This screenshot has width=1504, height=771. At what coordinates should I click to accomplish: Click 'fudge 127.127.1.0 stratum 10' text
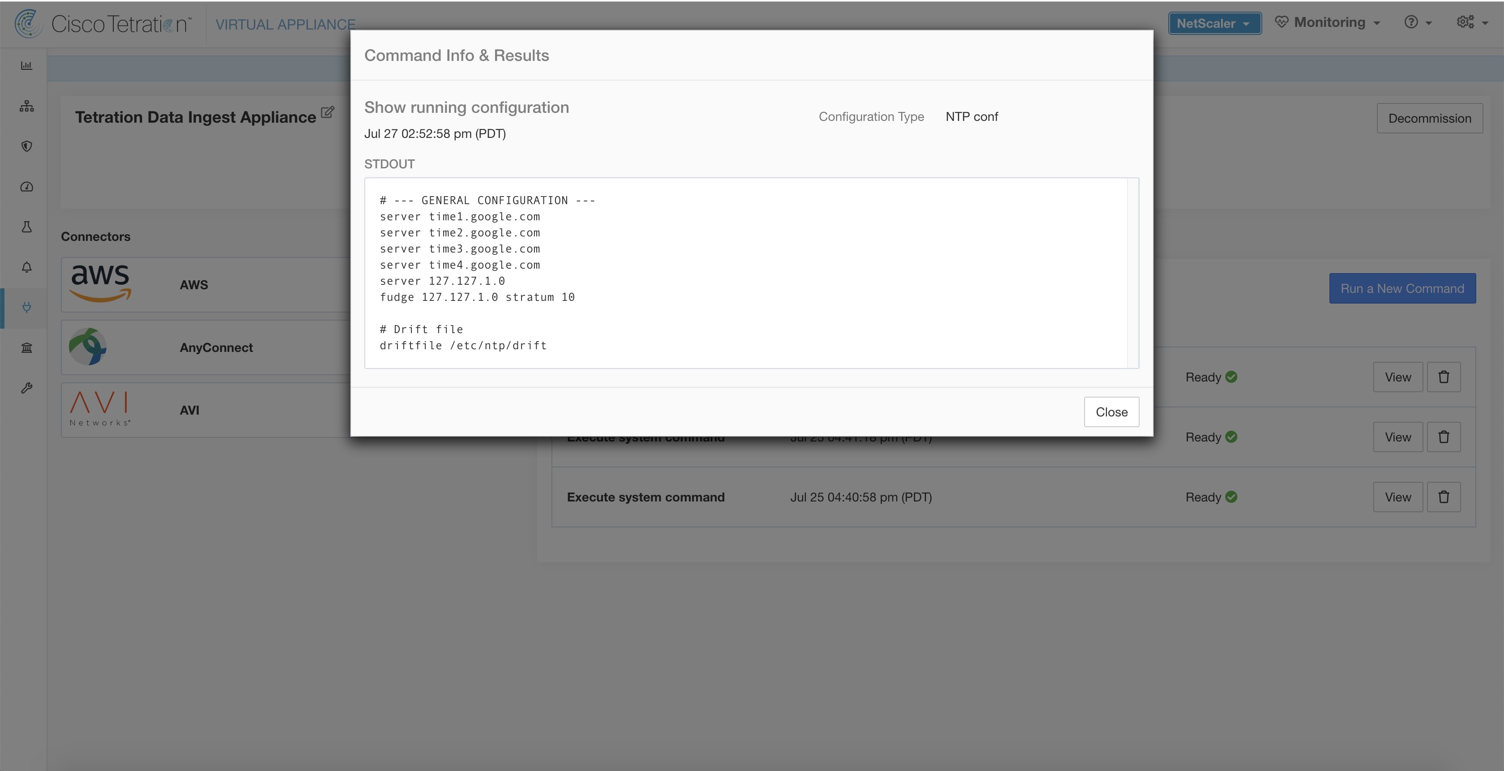tap(477, 297)
